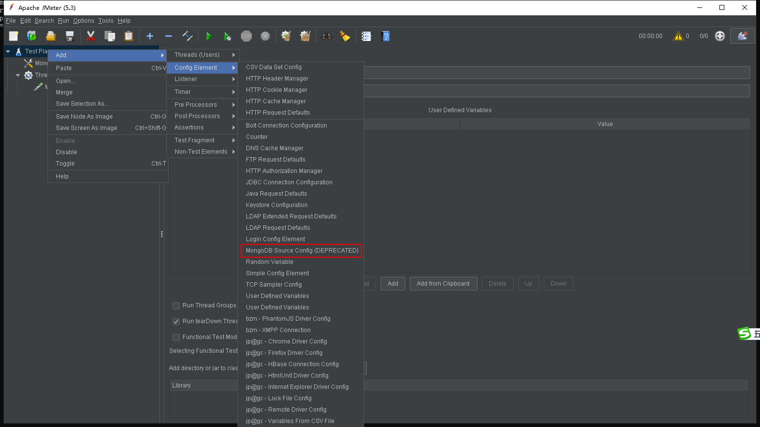Viewport: 760px width, 427px height.
Task: Save the test plan with the floppy icon
Action: pos(70,36)
